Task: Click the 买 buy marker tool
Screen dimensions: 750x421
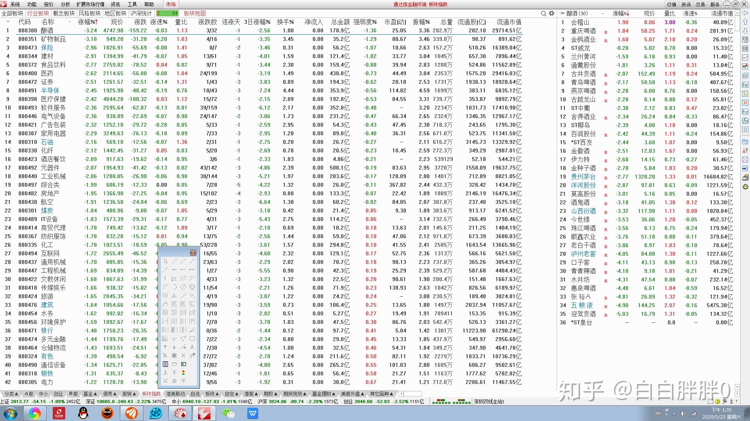Action: pos(165,381)
